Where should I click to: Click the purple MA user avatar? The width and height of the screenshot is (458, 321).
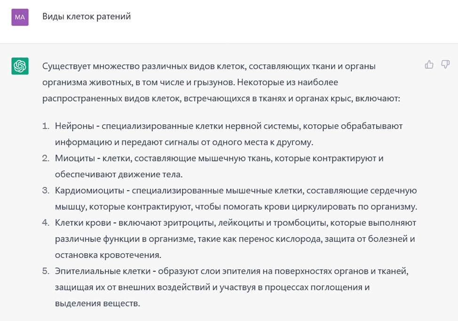20,17
